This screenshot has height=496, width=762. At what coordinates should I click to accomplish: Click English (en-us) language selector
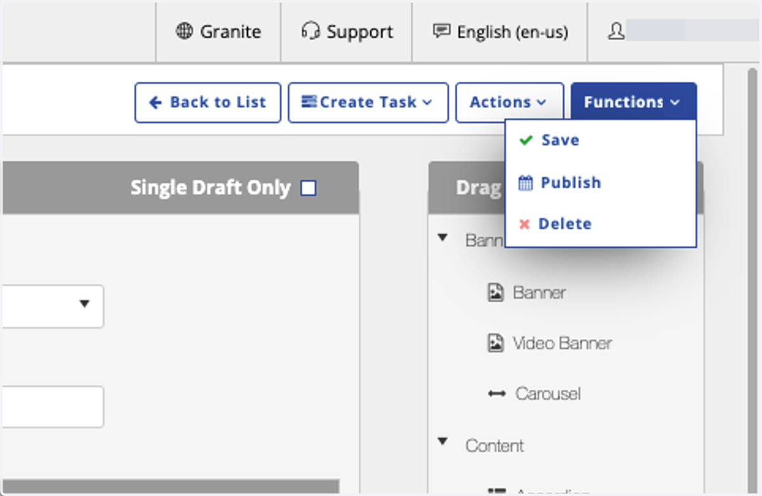pos(500,31)
